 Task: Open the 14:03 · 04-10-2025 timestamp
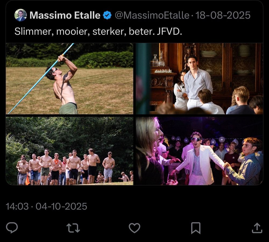click(46, 206)
